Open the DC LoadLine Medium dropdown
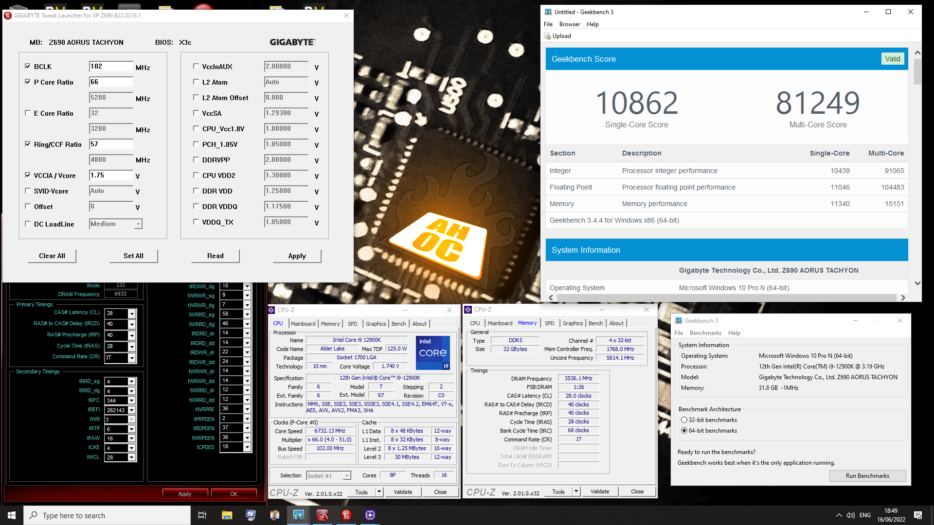 (x=138, y=224)
